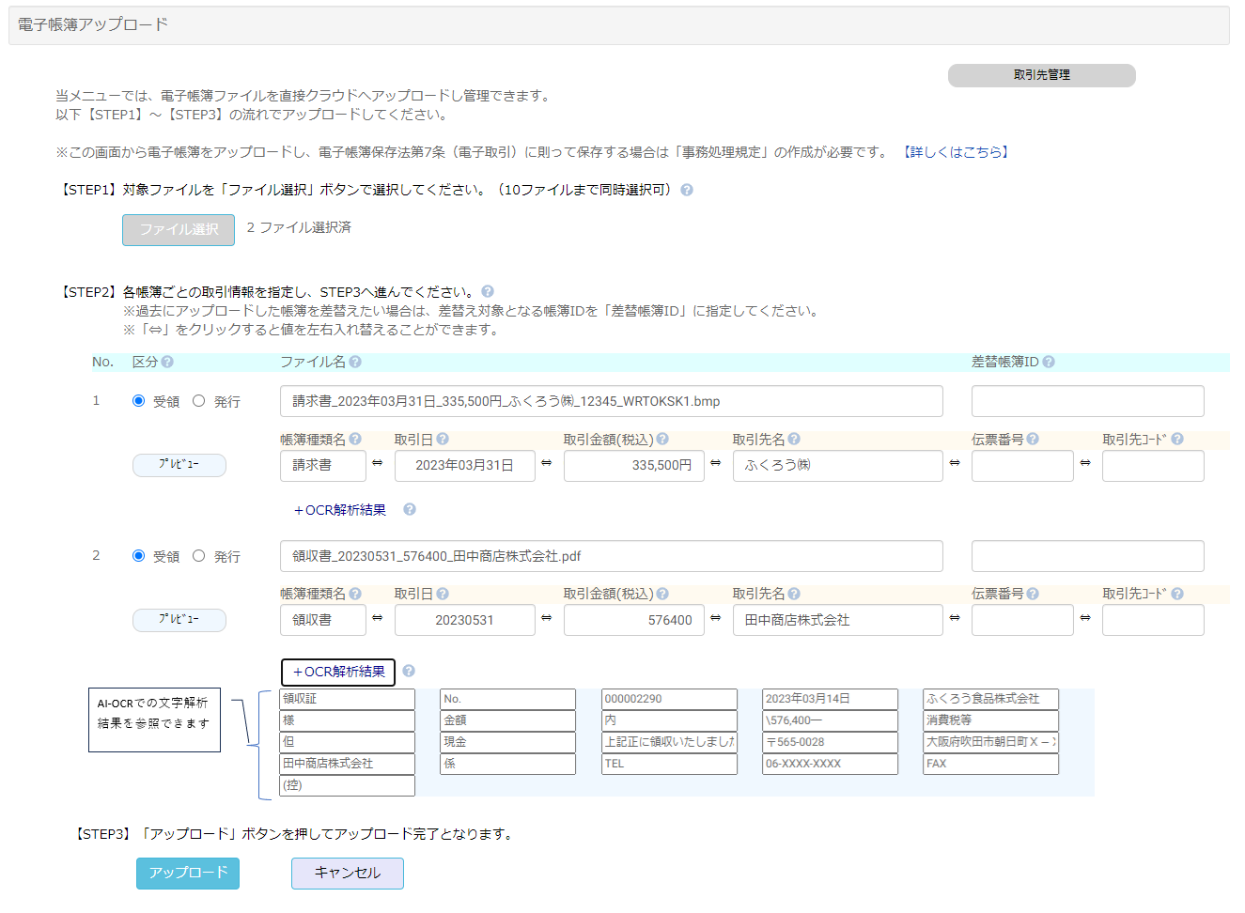
Task: Swap 取引日 and 取引金額 values in row 1
Action: click(546, 463)
